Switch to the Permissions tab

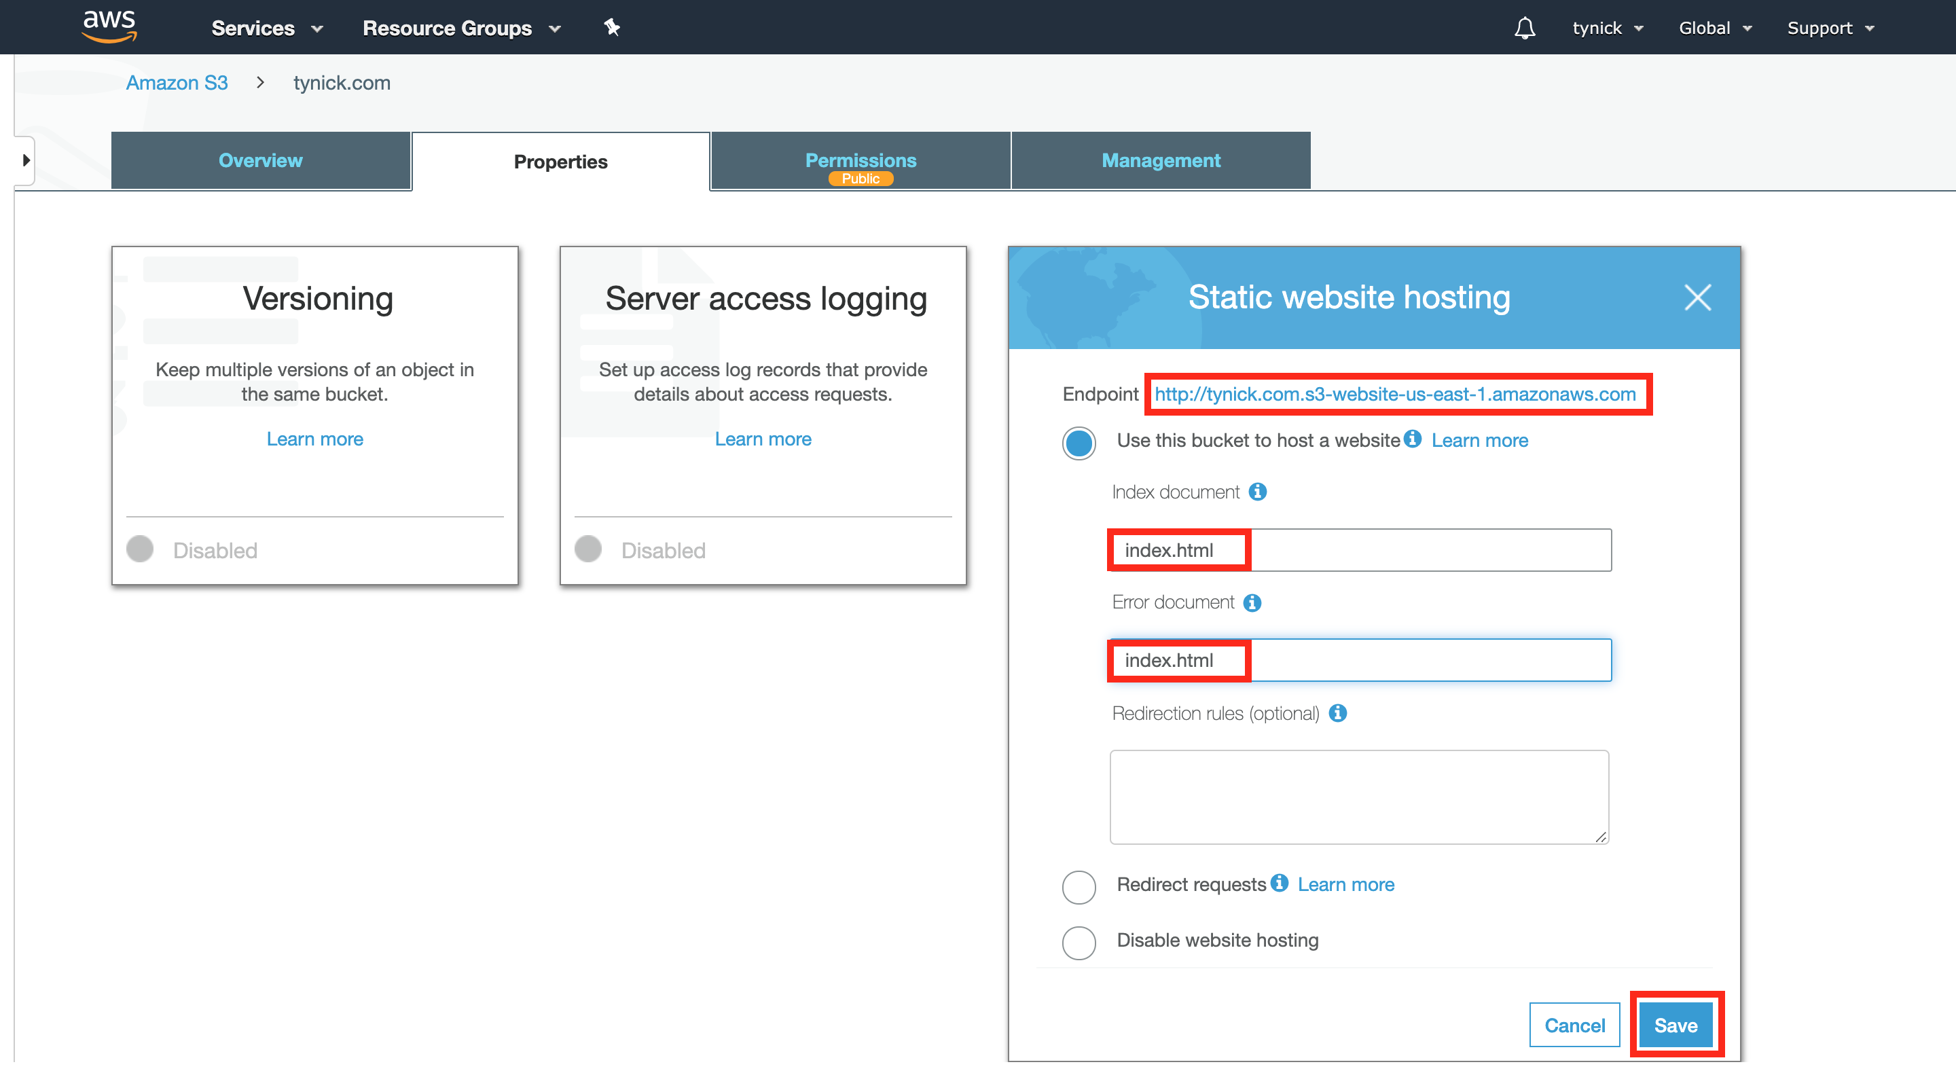pyautogui.click(x=858, y=160)
